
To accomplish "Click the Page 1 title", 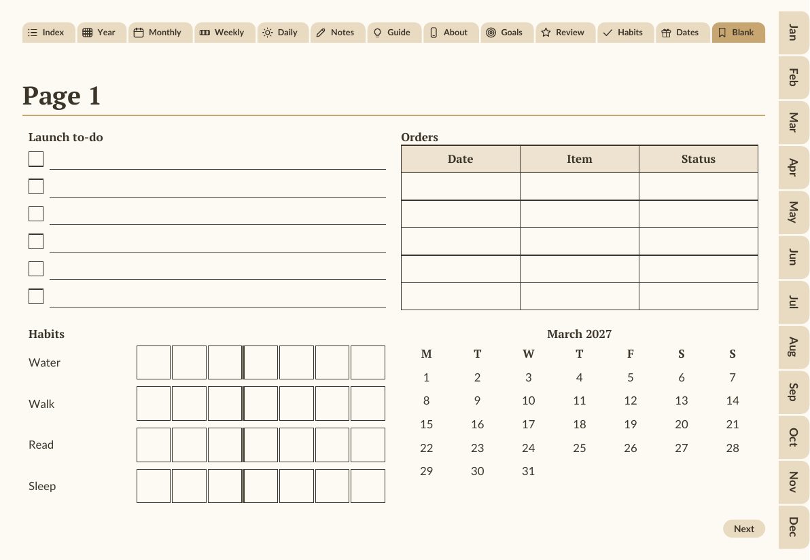I will tap(61, 96).
